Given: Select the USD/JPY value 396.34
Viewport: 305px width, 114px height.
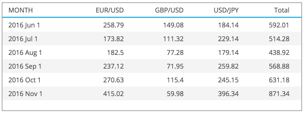Looking at the screenshot, I should 228,94.
